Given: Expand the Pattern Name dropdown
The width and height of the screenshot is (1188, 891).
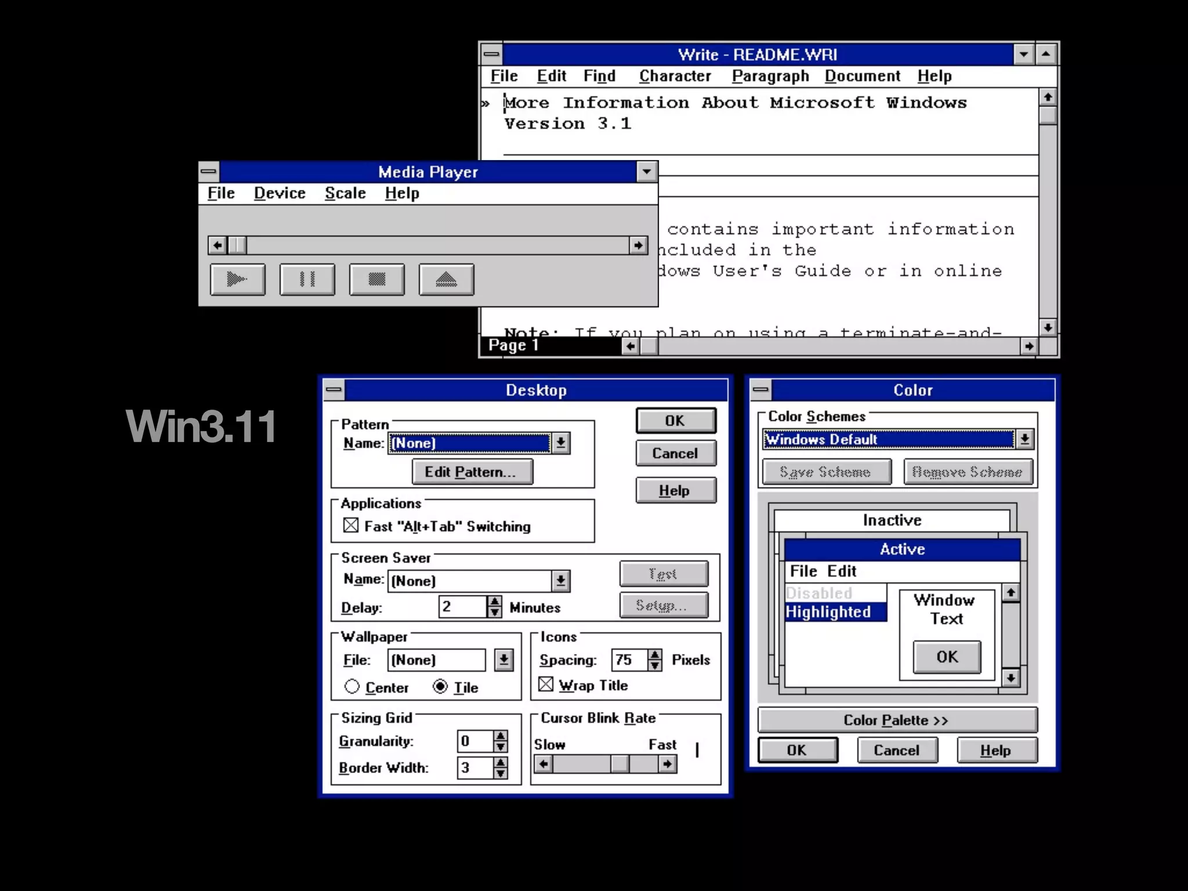Looking at the screenshot, I should (560, 443).
